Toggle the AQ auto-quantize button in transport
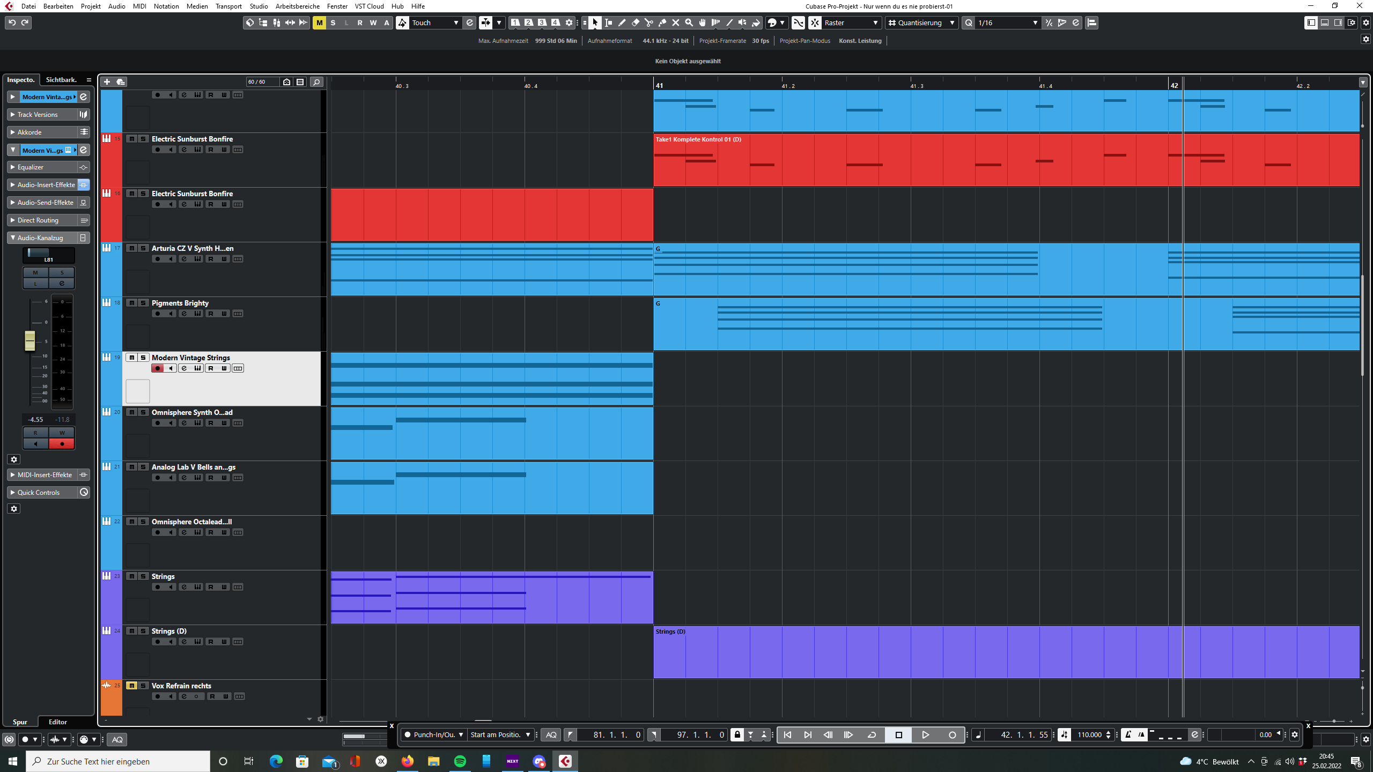1373x772 pixels. pyautogui.click(x=551, y=735)
